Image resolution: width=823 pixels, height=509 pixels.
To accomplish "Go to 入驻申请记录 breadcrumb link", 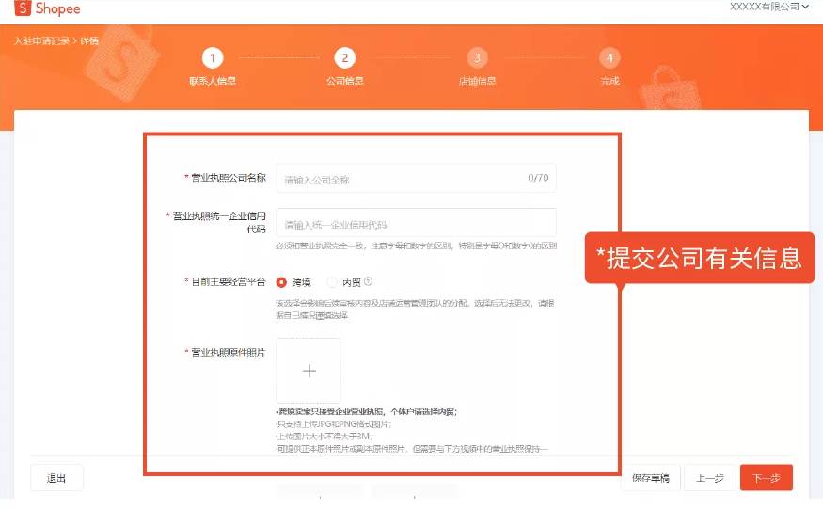I will coord(42,41).
